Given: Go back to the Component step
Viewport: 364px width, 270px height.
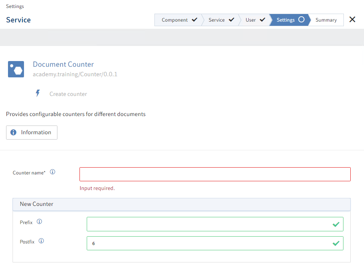Looking at the screenshot, I should (178, 20).
